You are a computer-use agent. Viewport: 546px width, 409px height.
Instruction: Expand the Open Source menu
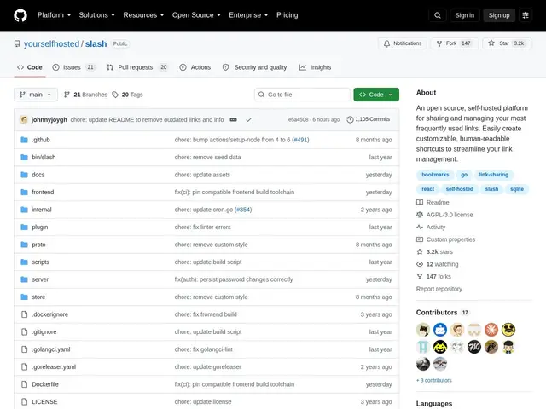click(x=196, y=15)
